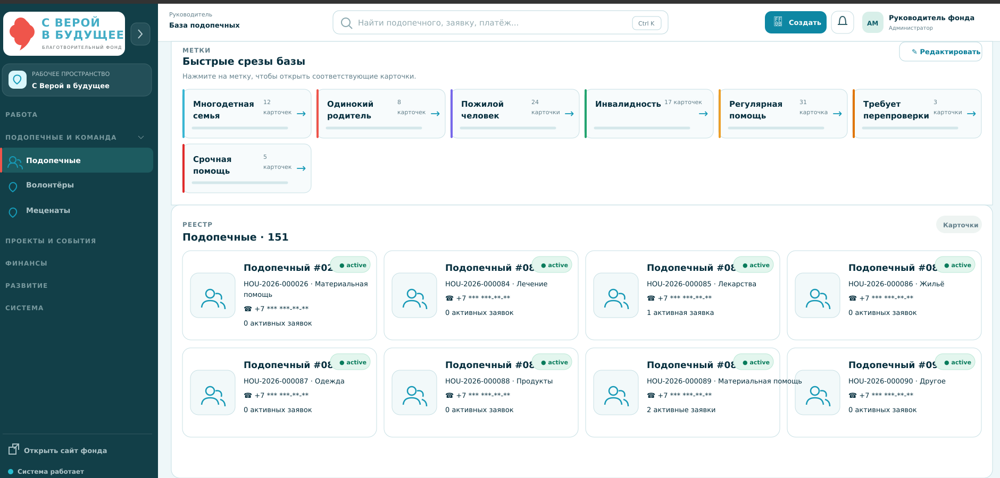Click arrow on Срочная помощь tag
The width and height of the screenshot is (1000, 478).
pyautogui.click(x=301, y=168)
